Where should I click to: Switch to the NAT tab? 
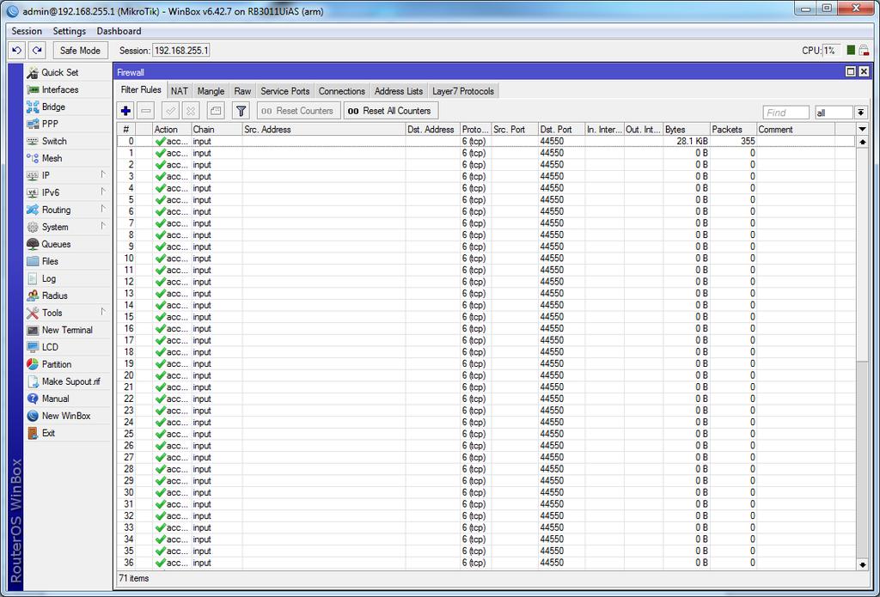click(x=180, y=91)
